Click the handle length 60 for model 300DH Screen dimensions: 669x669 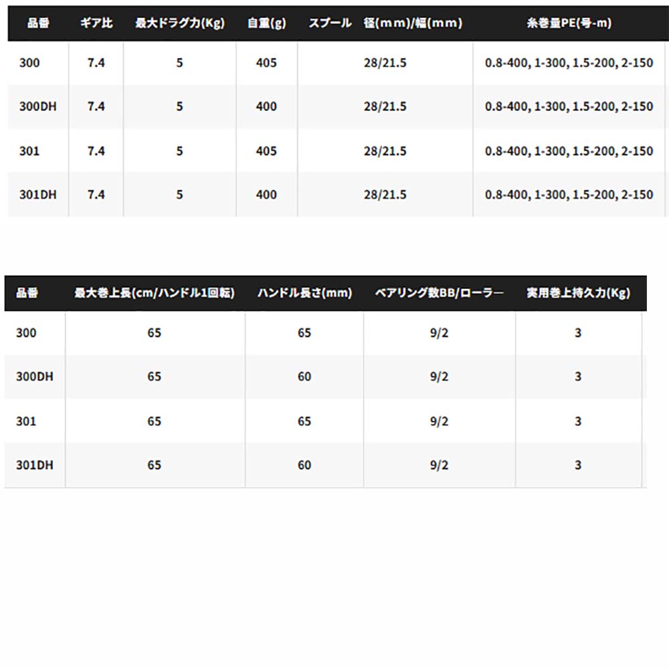tap(304, 377)
